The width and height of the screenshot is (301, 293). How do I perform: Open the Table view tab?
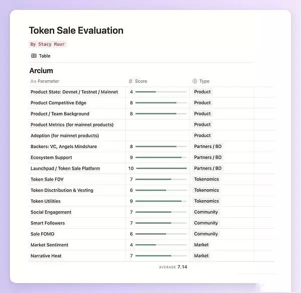(x=41, y=56)
